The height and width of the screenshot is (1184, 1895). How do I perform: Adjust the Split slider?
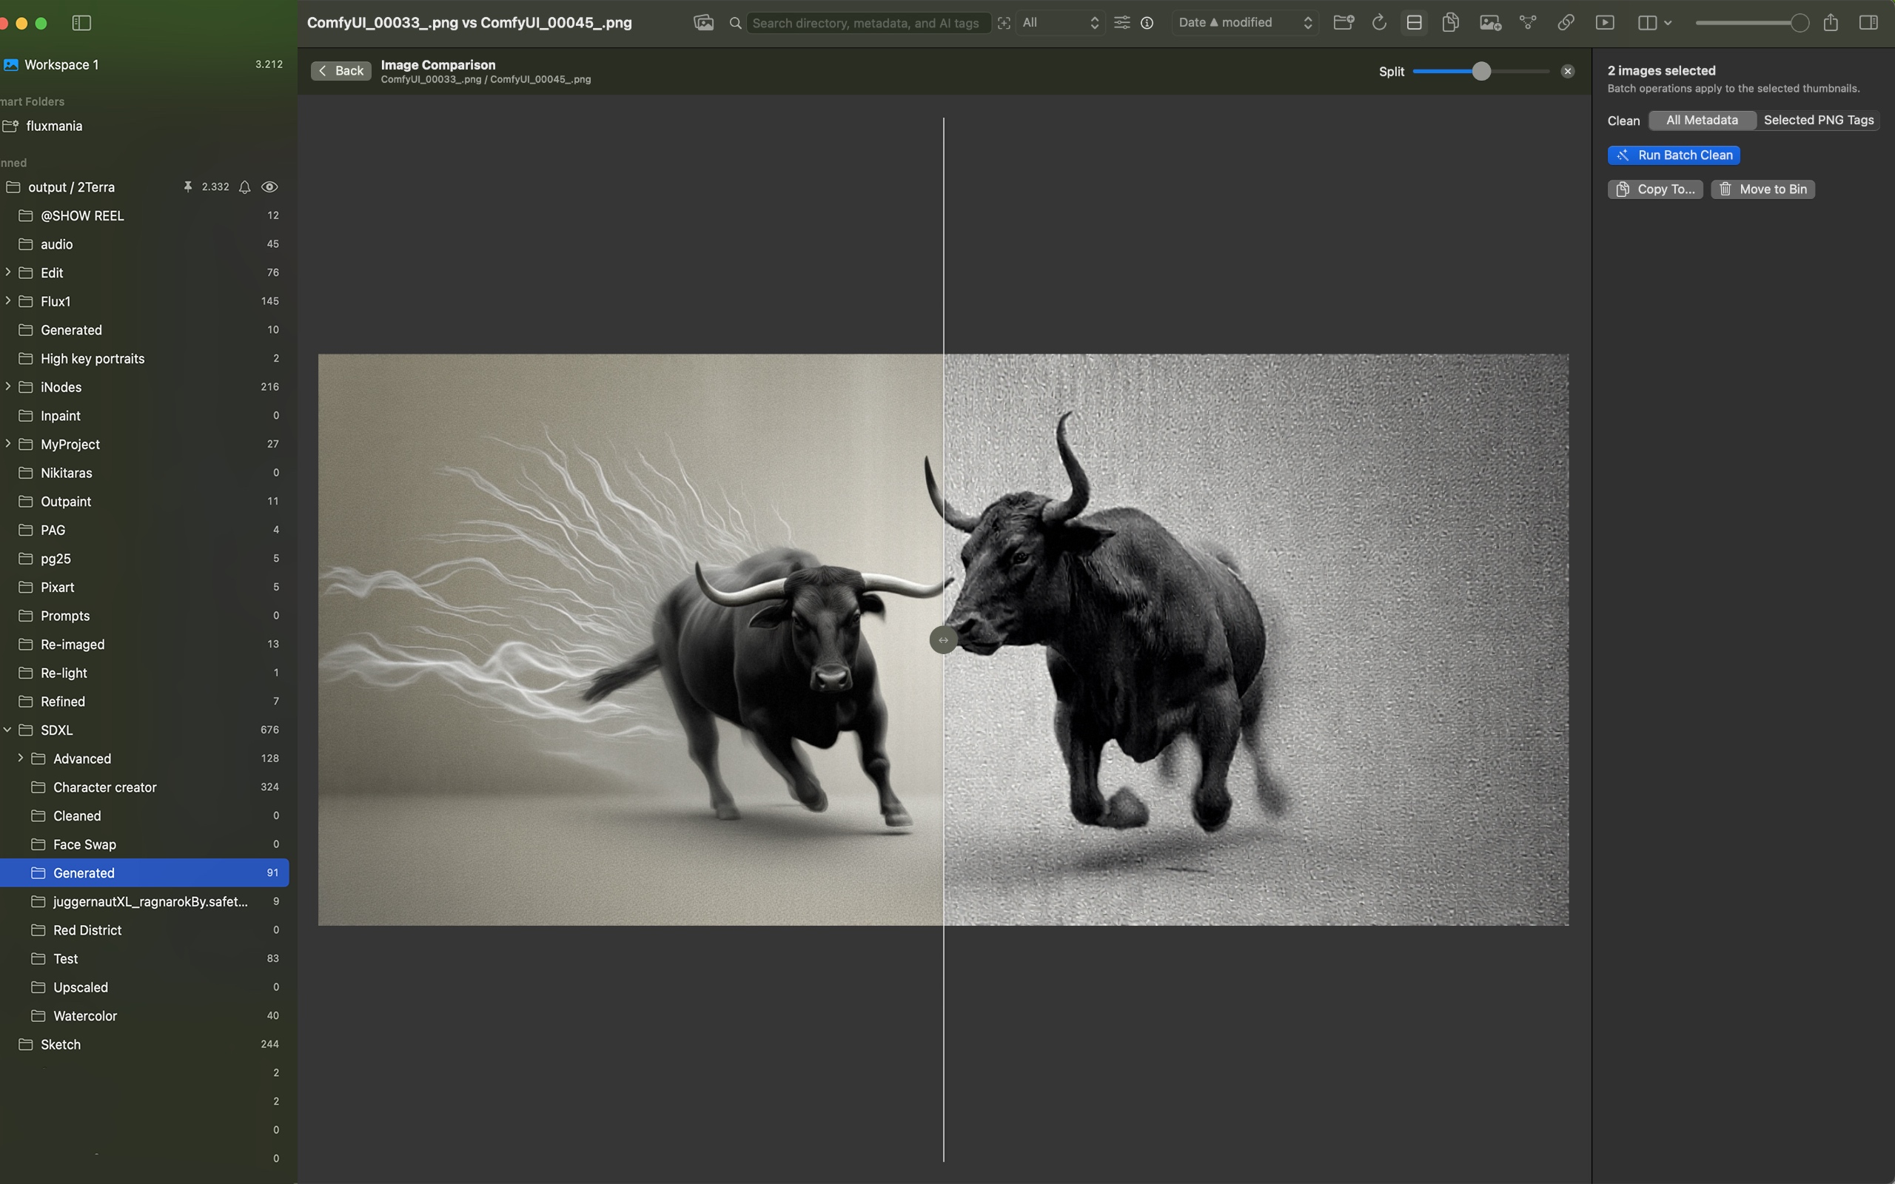pyautogui.click(x=1480, y=71)
